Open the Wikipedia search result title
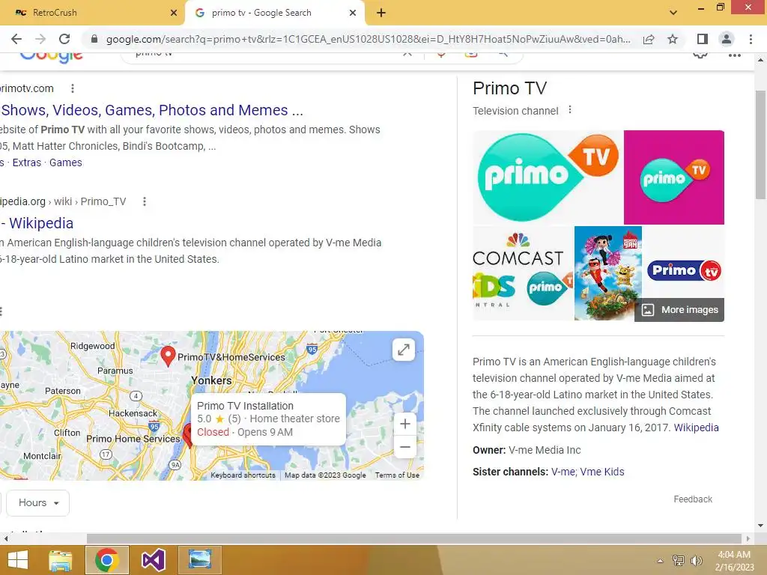The height and width of the screenshot is (575, 767). 37,223
